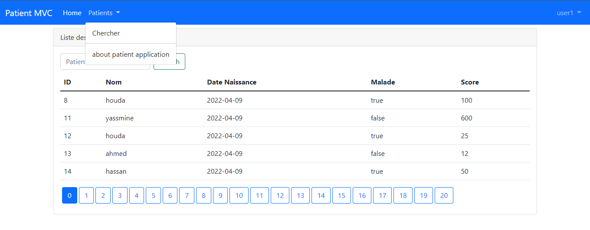Viewport: 590px width, 230px height.
Task: Click score 12 in ahmed's row
Action: tap(465, 153)
